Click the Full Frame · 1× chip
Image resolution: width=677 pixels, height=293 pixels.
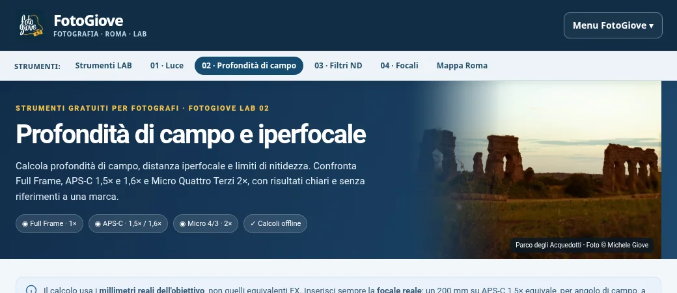[x=49, y=224]
